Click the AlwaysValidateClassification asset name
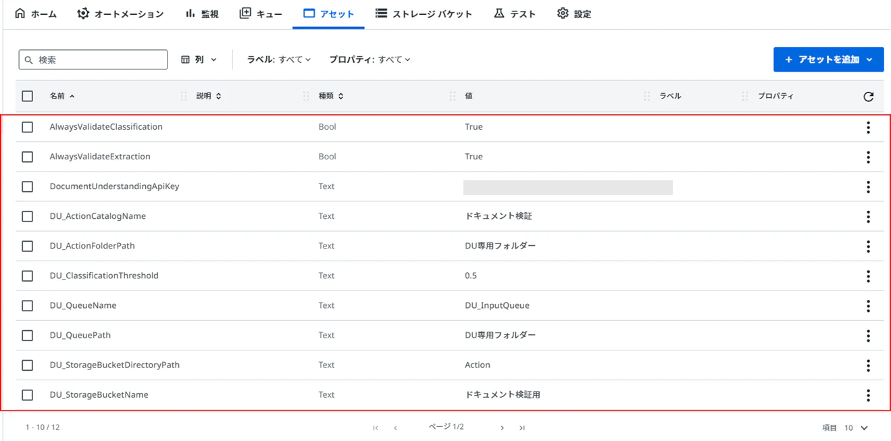Screen dimensions: 891x441 [106, 127]
